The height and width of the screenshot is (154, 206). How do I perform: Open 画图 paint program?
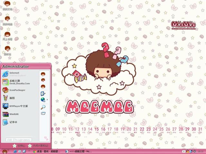[9, 98]
